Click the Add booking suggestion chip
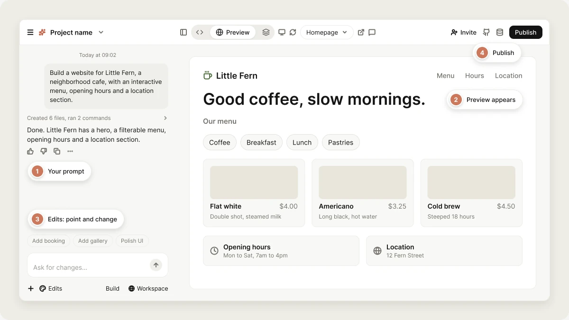 pyautogui.click(x=48, y=241)
